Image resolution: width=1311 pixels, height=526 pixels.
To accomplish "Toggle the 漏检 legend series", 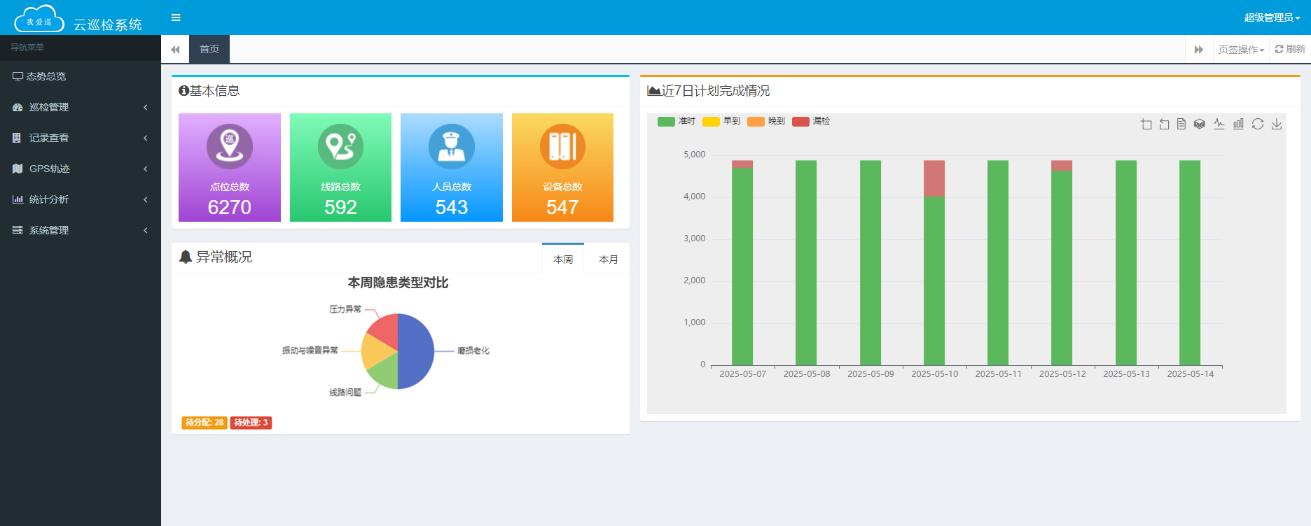I will pyautogui.click(x=811, y=121).
